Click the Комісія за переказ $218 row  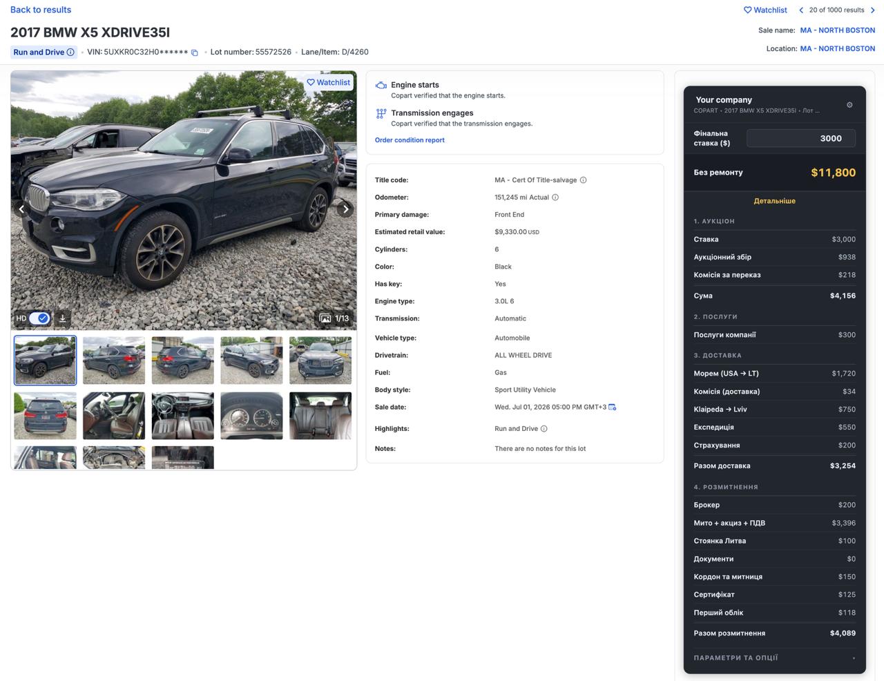[774, 275]
